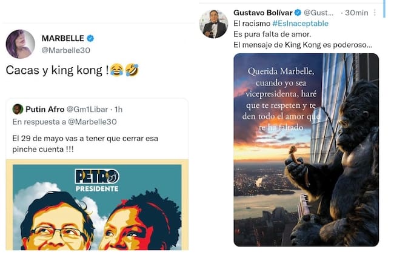394x258 pixels.
Task: Click the @Marbelle30 mention in the reply line
Action: (92, 122)
